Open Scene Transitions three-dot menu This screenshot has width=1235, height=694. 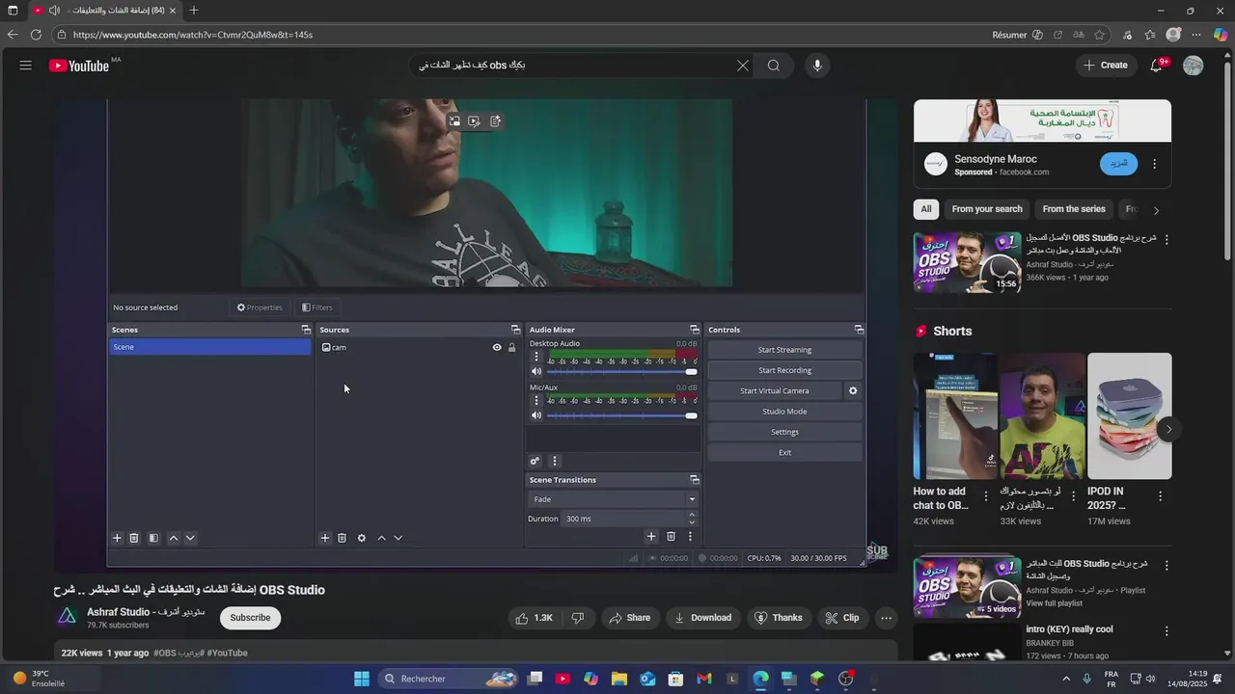[x=689, y=537]
